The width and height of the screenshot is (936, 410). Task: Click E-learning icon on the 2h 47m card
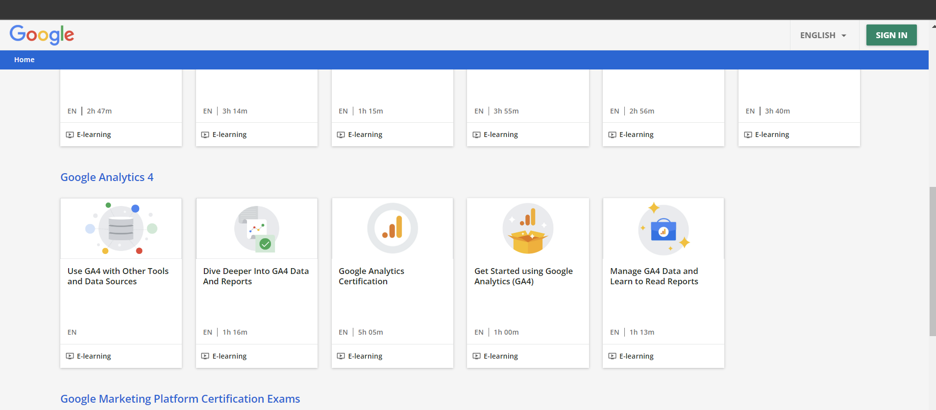tap(70, 135)
